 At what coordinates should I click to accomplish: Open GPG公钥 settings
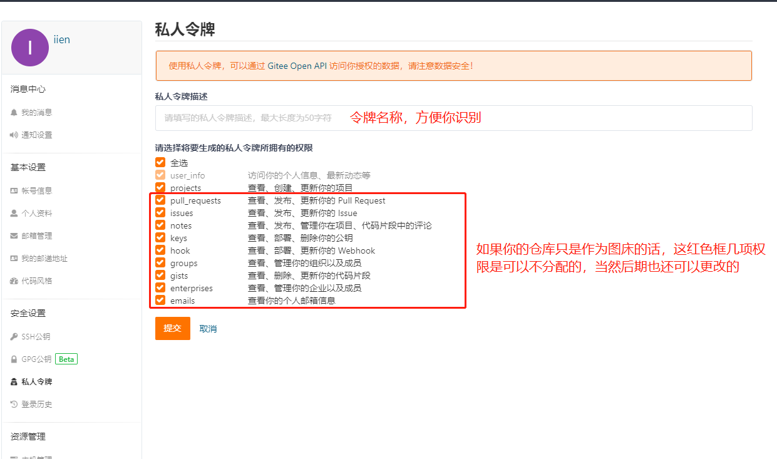pyautogui.click(x=36, y=359)
